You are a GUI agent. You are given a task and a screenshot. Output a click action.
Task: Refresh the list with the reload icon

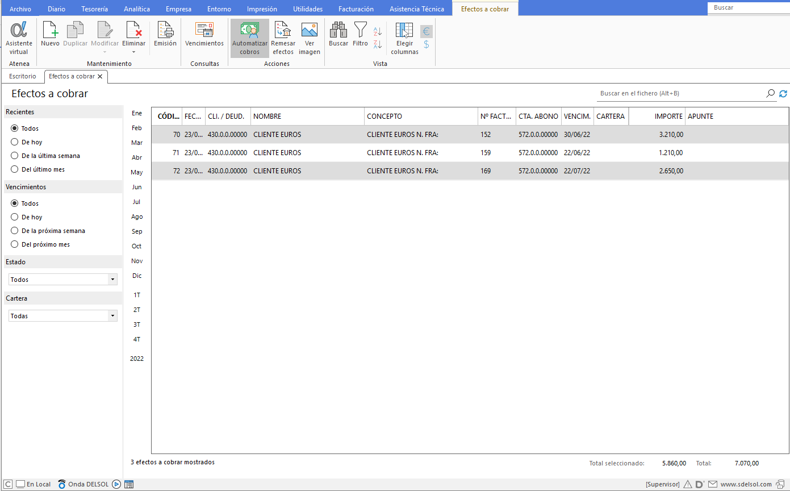coord(783,93)
